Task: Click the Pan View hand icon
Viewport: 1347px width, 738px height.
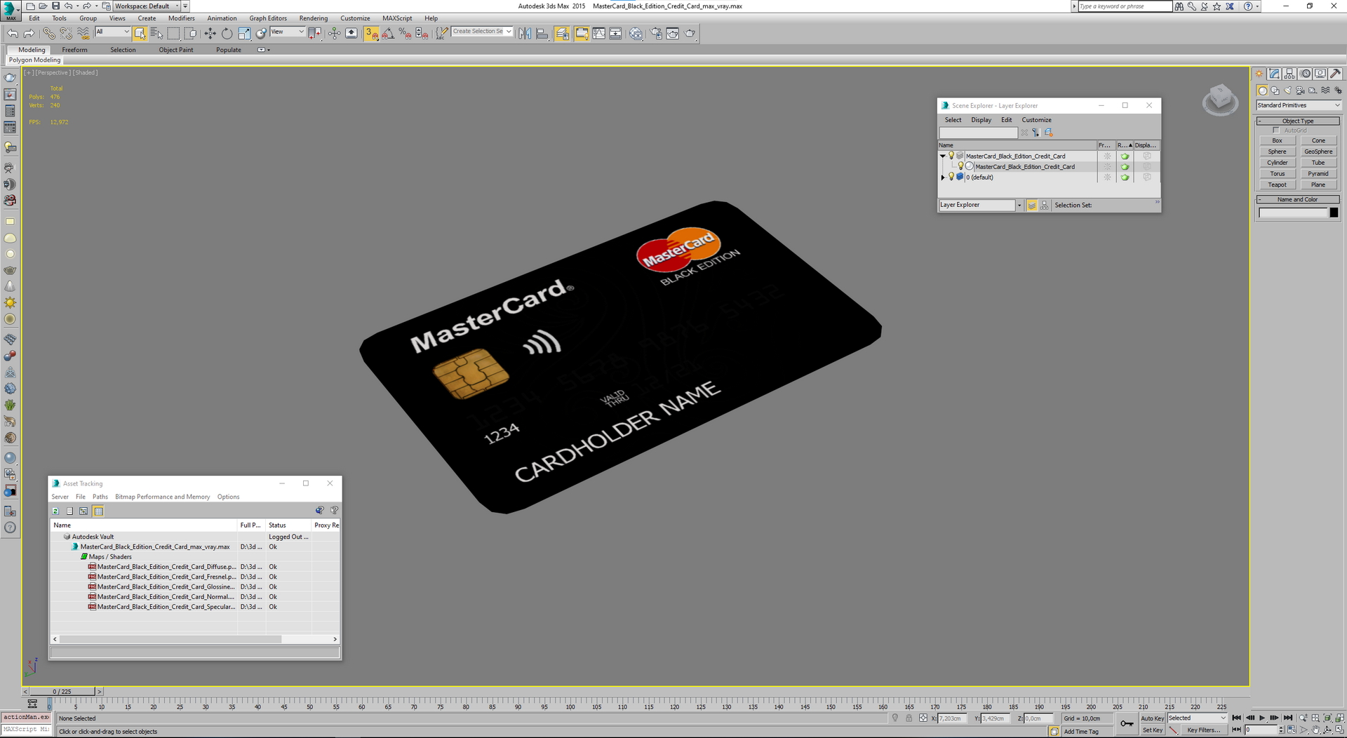Action: (x=1315, y=730)
